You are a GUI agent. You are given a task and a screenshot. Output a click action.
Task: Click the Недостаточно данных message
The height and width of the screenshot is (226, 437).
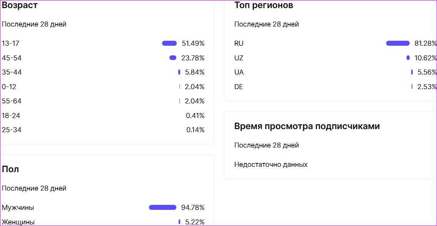[271, 165]
